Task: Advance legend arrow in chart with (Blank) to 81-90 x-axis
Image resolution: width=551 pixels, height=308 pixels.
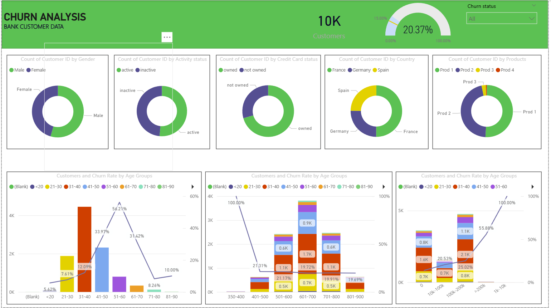Action: click(193, 187)
